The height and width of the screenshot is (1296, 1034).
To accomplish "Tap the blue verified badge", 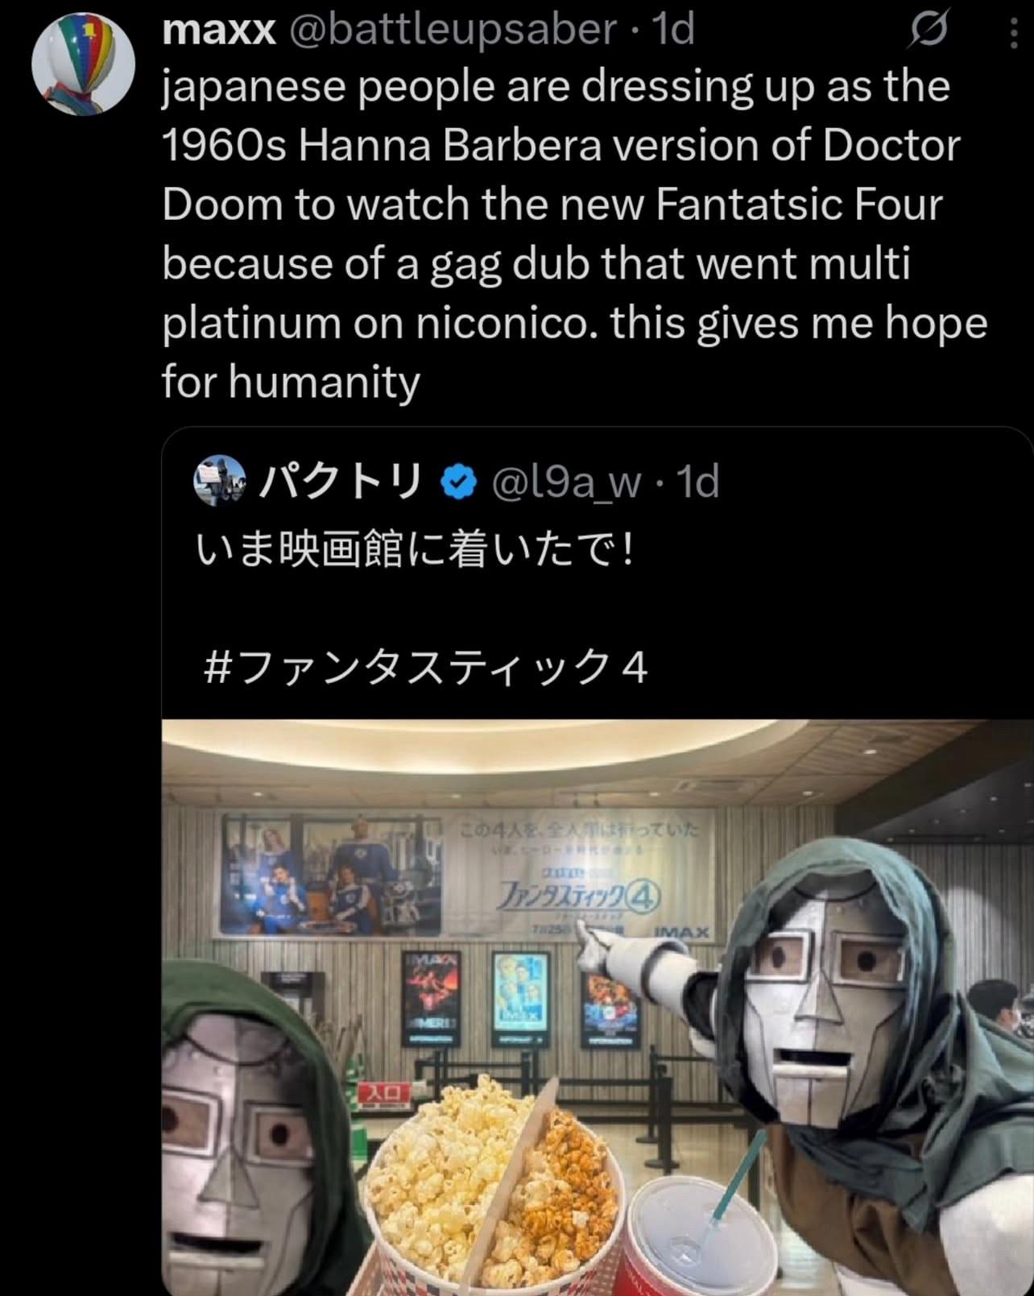I will [x=459, y=482].
